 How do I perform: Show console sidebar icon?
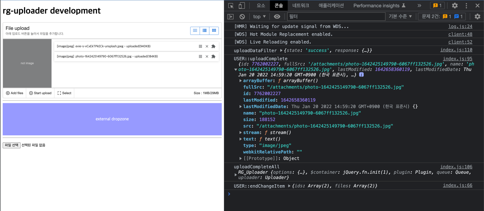pos(230,17)
